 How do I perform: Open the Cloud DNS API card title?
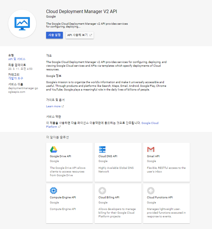click(x=108, y=156)
